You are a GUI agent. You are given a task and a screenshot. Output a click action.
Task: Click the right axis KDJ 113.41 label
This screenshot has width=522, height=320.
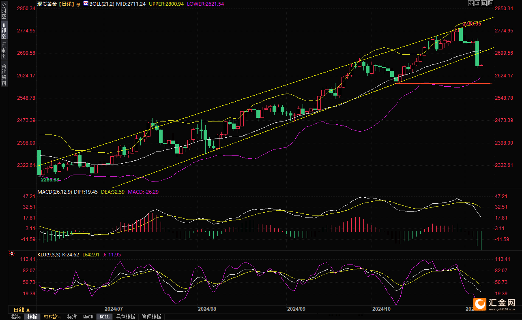click(x=503, y=259)
